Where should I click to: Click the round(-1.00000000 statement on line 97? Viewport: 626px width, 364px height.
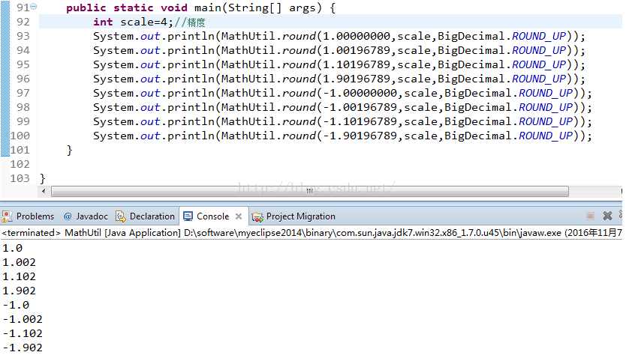(342, 93)
